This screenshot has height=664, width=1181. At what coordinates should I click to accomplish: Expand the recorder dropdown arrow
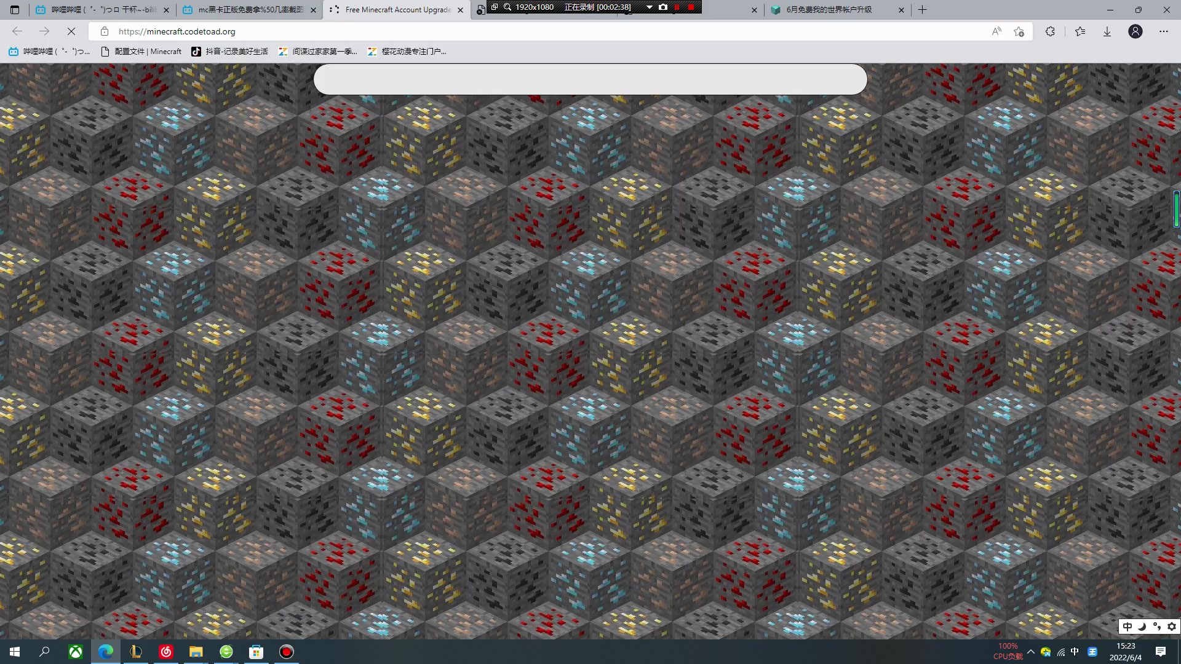click(x=650, y=7)
